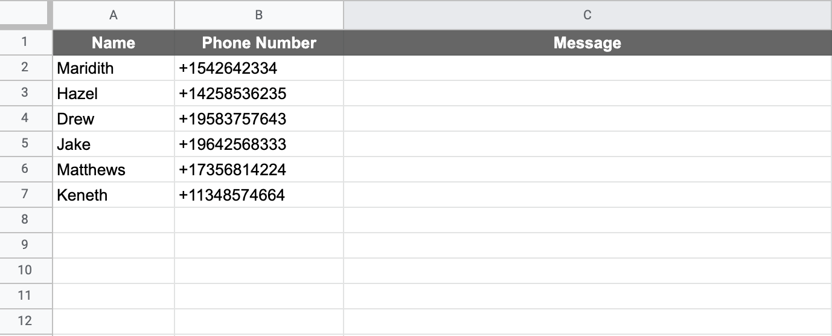Click the empty Message cell for Matthews
Viewport: 832px width, 336px height.
click(587, 170)
